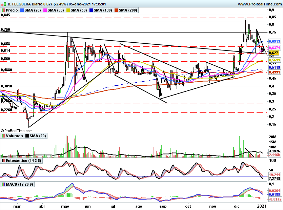Click the 0,750 horizontal level label
Image resolution: width=283 pixels, height=210 pixels.
[x=5, y=30]
